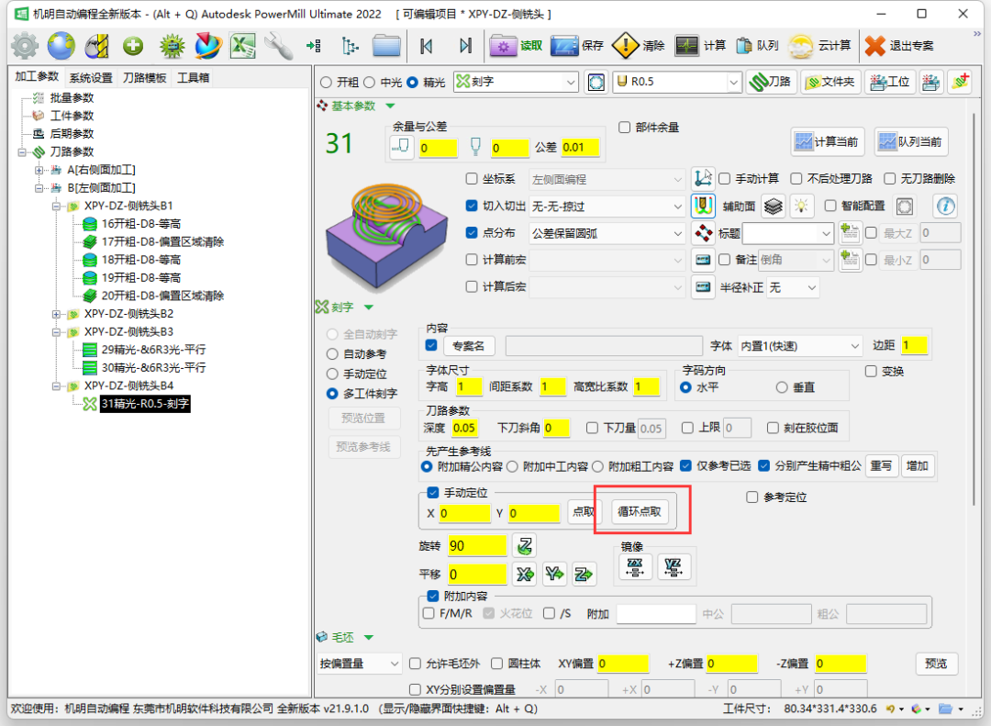Click the ZX mirror icon under 镜像
Viewport: 991px width, 726px height.
click(635, 567)
